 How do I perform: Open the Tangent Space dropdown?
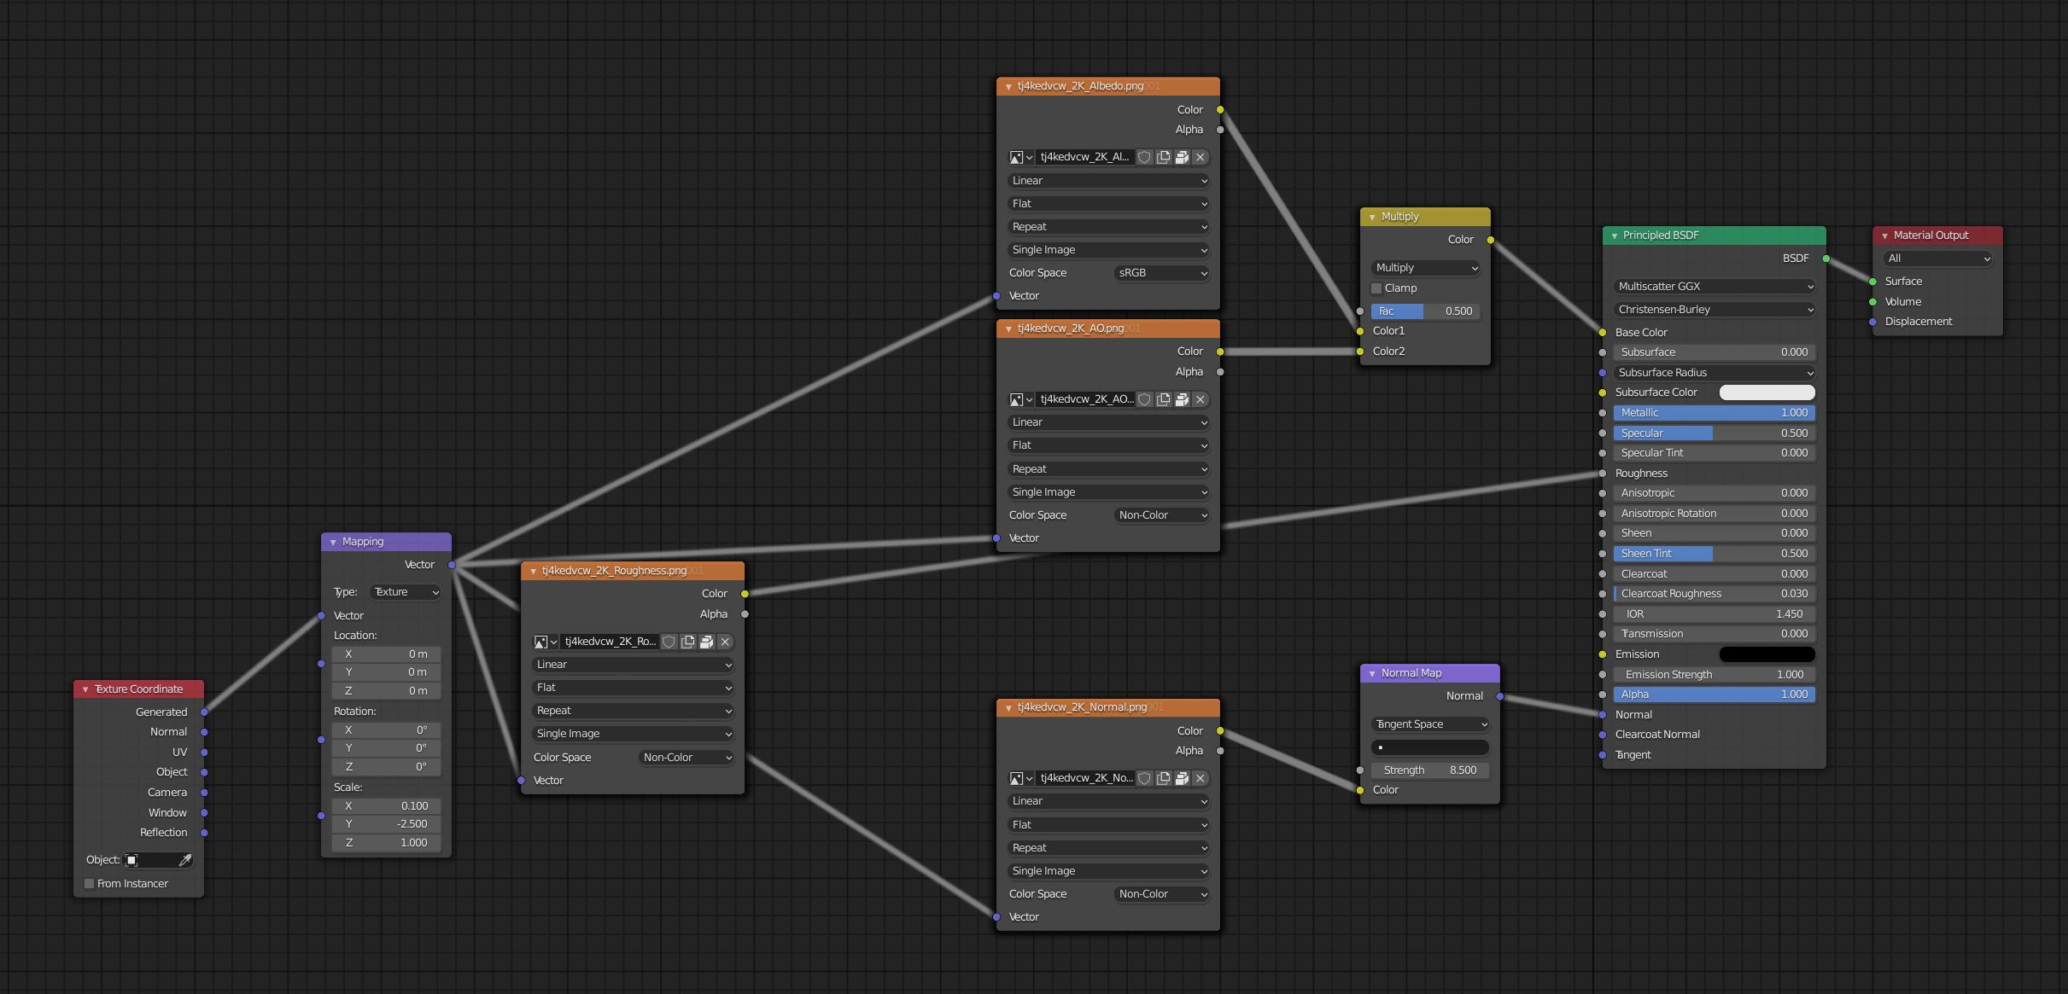tap(1430, 724)
